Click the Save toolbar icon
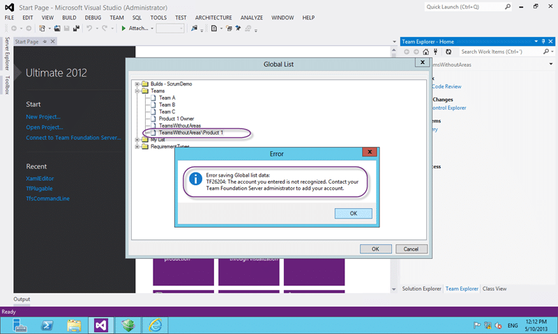Screen dimensions: 558x334 point(66,29)
